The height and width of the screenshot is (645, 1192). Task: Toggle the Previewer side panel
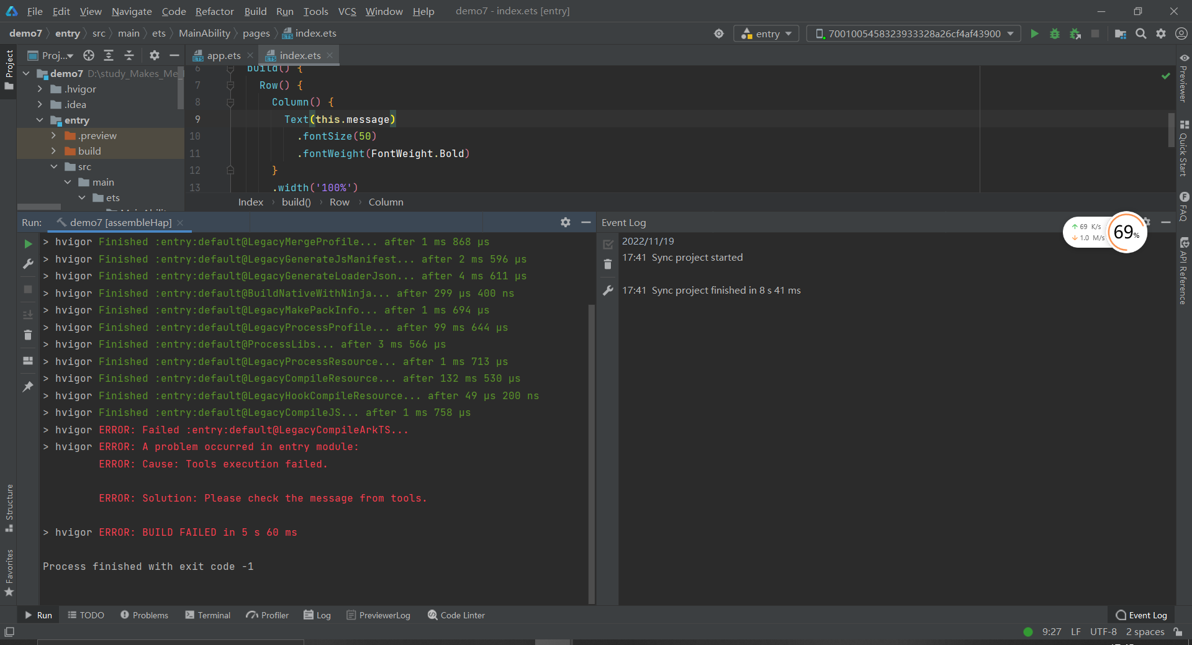coord(1184,78)
